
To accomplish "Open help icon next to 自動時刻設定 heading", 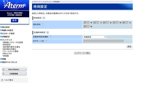I will point(48,32).
